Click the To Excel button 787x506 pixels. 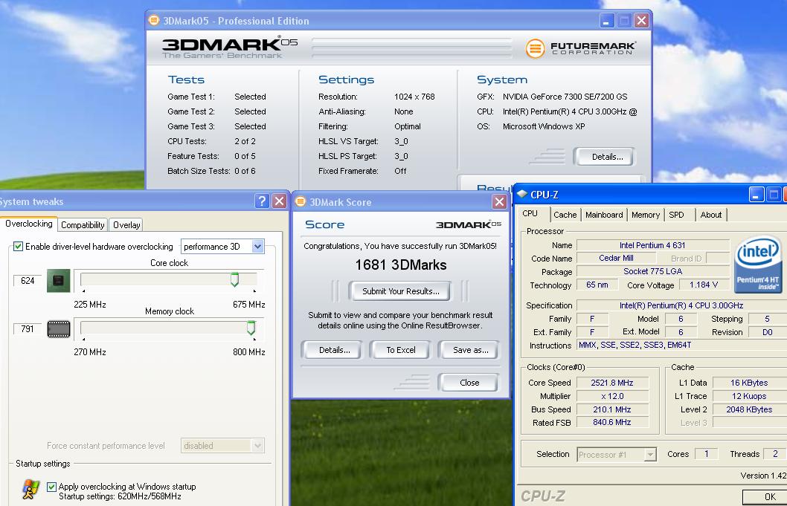(400, 350)
